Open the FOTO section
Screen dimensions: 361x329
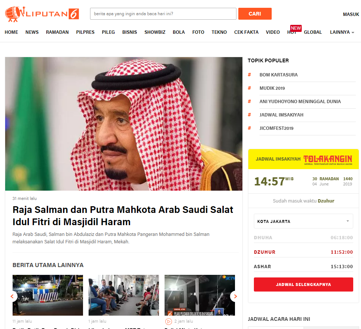click(x=198, y=32)
